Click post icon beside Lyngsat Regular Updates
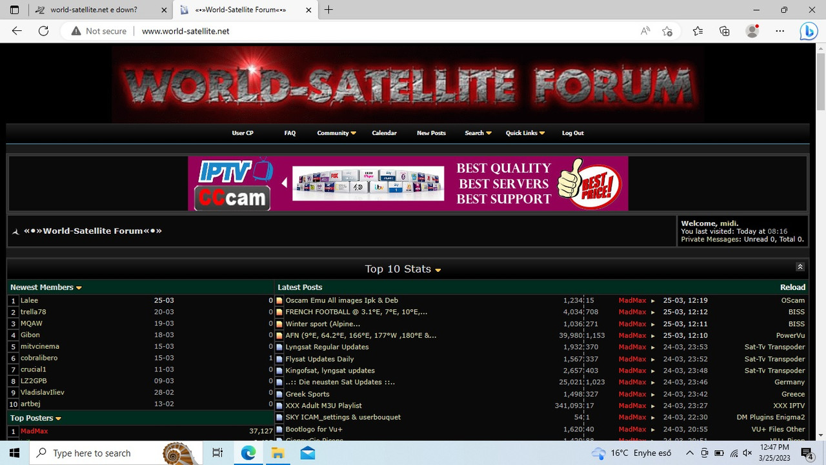 point(279,347)
